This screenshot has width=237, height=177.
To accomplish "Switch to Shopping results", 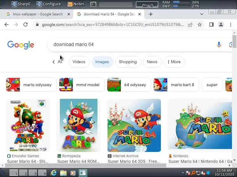I will pos(128,62).
